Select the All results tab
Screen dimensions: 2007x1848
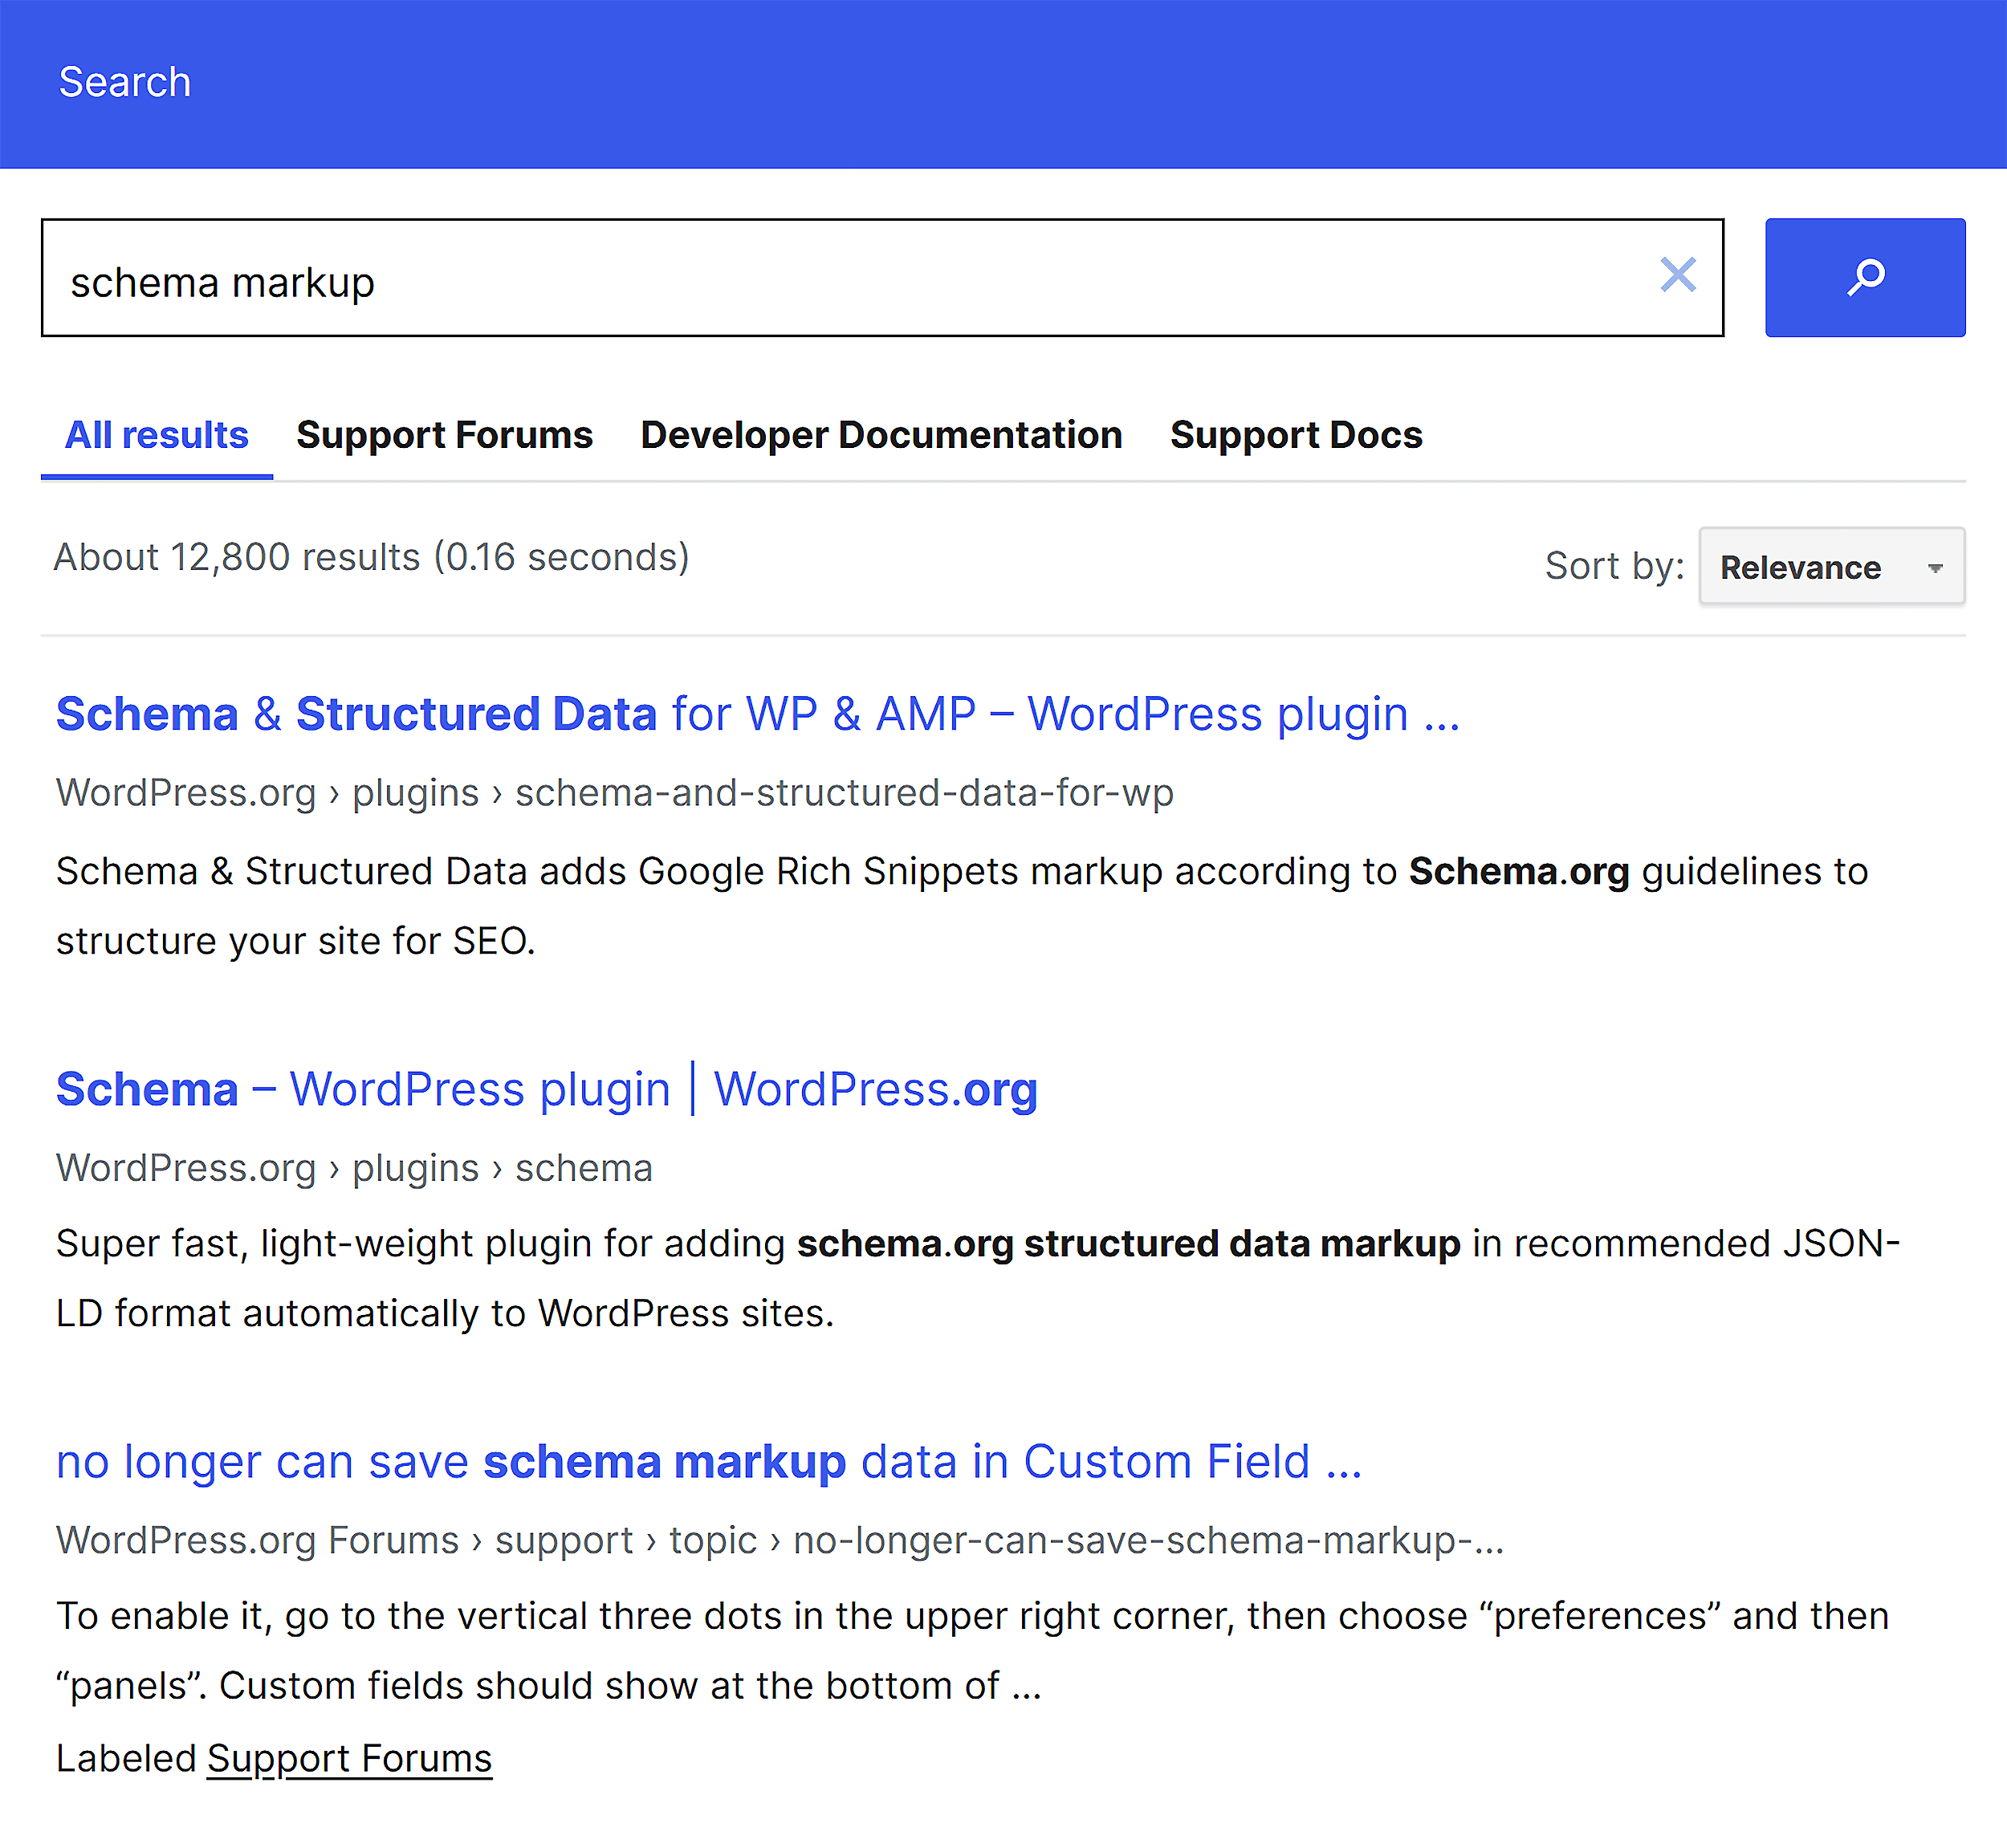pyautogui.click(x=156, y=435)
